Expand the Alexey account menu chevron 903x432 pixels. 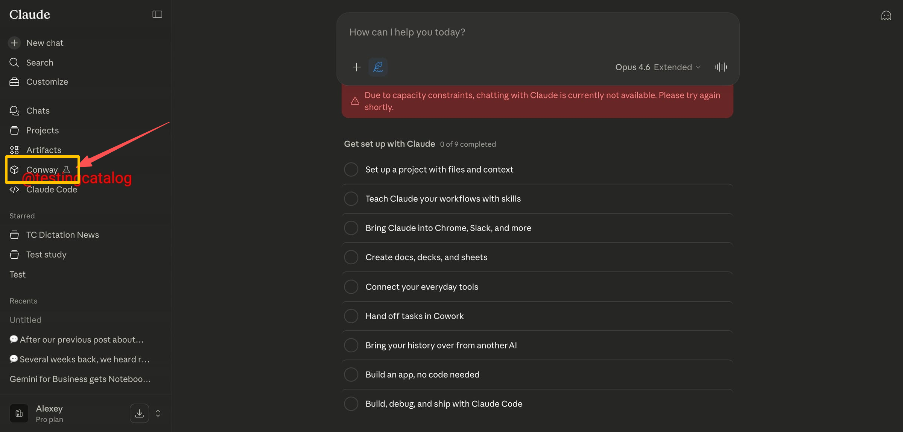(x=158, y=413)
